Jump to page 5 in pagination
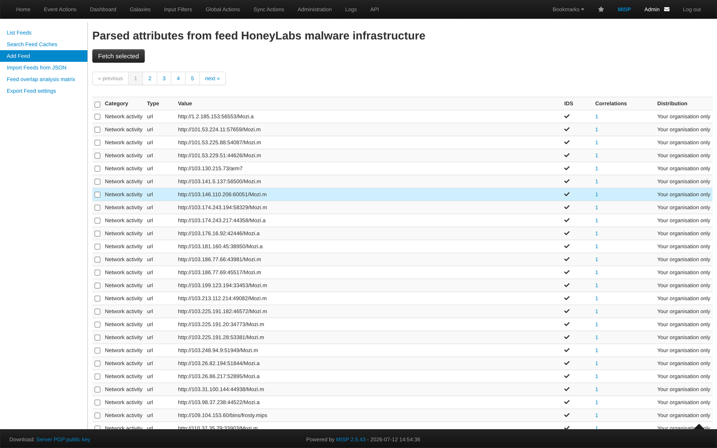Viewport: 717px width, 448px height. [x=192, y=78]
